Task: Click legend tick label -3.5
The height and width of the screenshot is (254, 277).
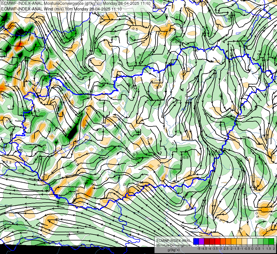Action: (x=215, y=249)
